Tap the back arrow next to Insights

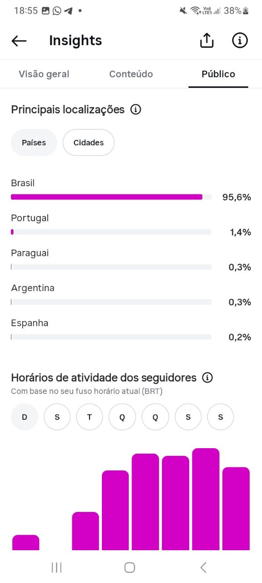19,41
